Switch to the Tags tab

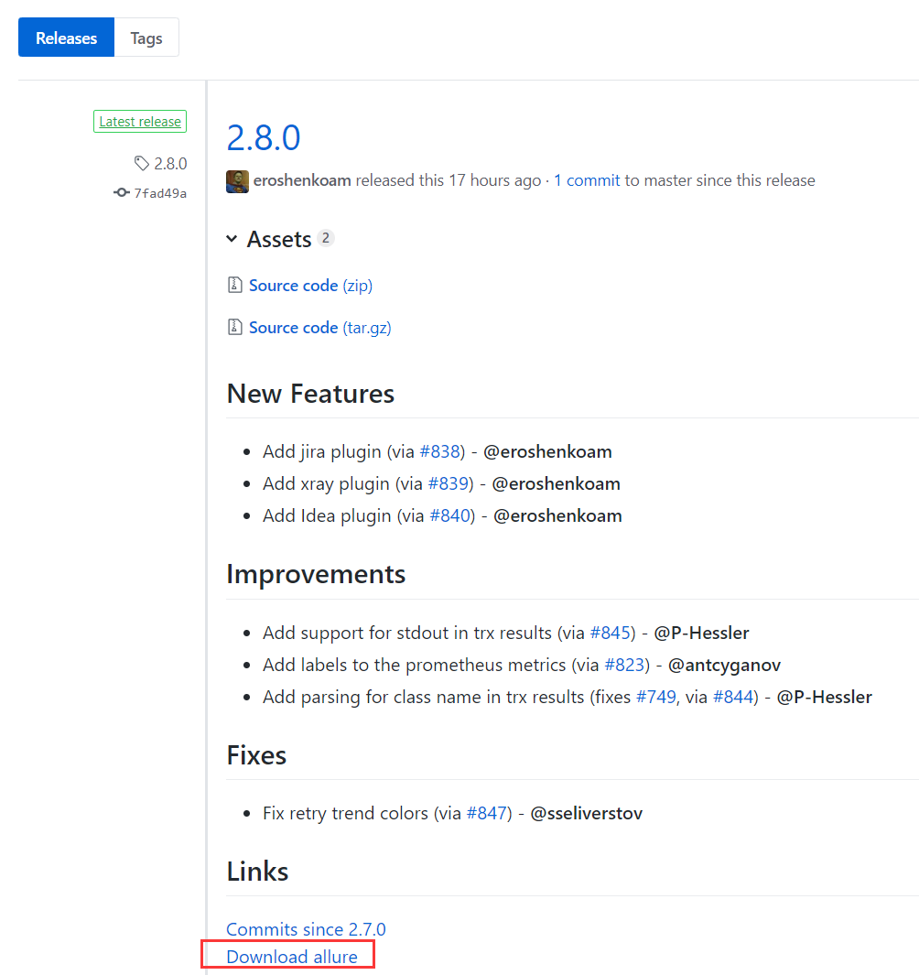(146, 38)
